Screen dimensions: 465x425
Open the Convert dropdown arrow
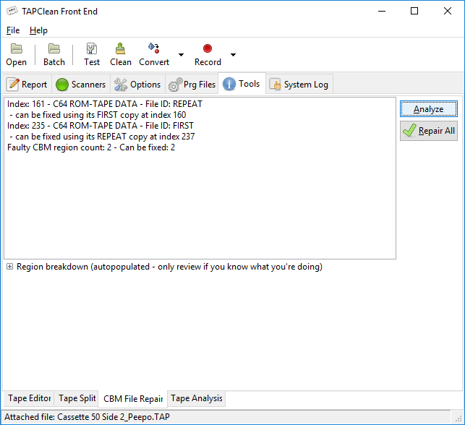tap(181, 55)
